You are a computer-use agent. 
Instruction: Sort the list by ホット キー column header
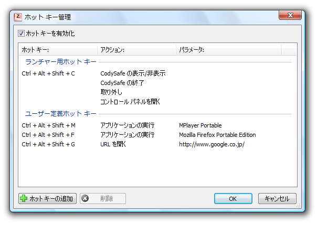pos(58,49)
